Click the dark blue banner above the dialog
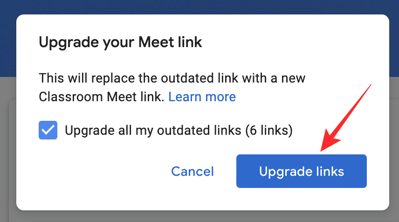This screenshot has height=222, width=399. pyautogui.click(x=199, y=7)
